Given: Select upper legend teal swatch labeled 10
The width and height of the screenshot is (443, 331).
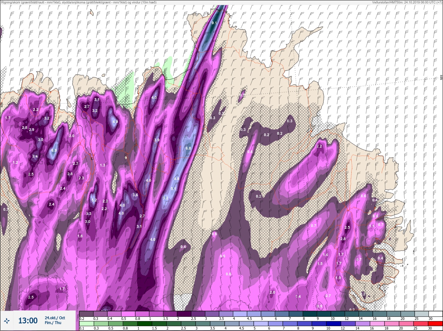Looking at the screenshot, I should click(x=338, y=314).
